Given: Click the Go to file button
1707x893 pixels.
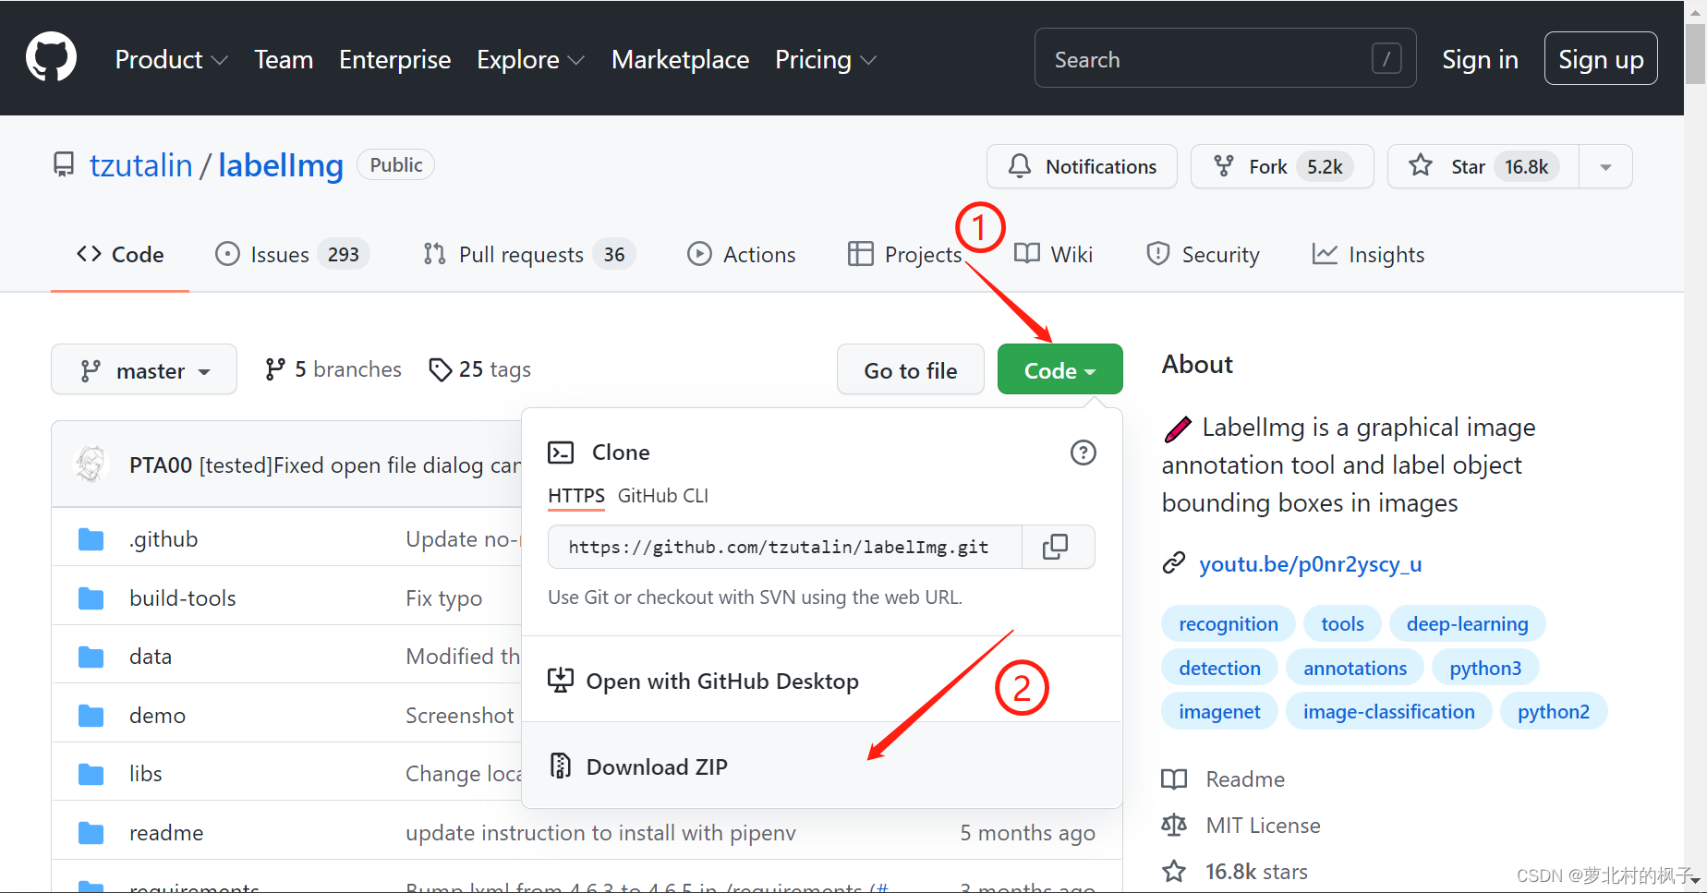Looking at the screenshot, I should tap(911, 369).
